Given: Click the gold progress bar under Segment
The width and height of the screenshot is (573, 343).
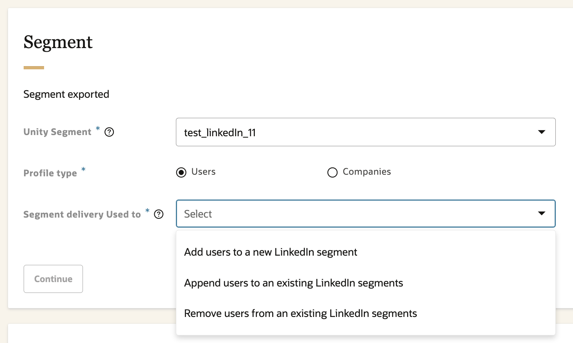Looking at the screenshot, I should (x=34, y=67).
